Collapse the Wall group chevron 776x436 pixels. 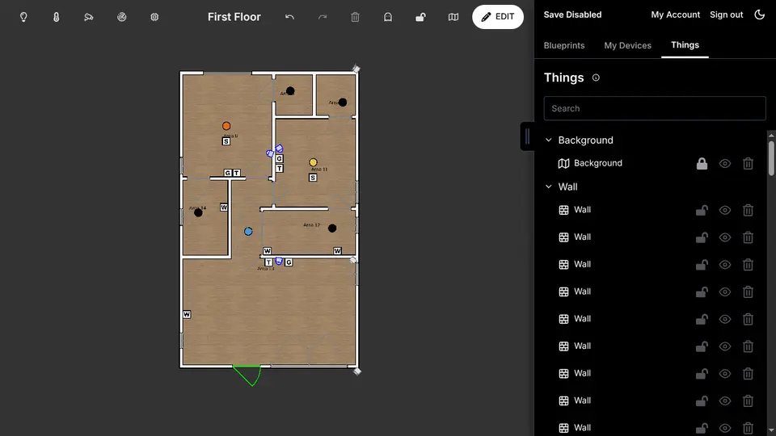click(548, 187)
